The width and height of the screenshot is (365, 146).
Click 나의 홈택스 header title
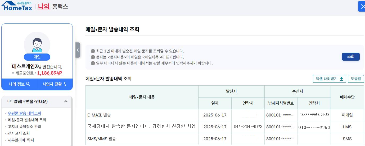(x=53, y=7)
